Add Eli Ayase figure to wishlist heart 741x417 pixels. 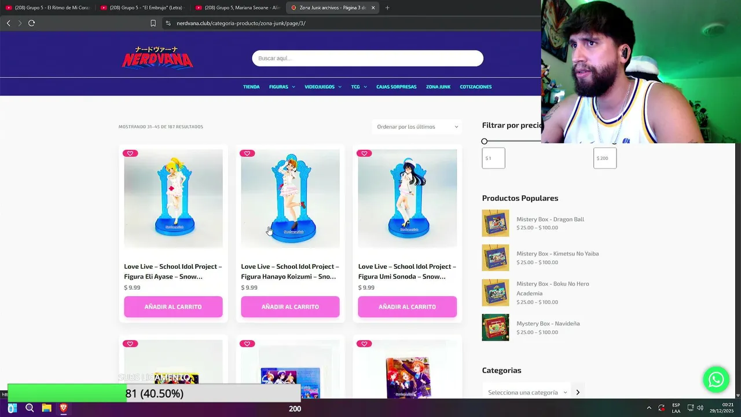point(130,153)
